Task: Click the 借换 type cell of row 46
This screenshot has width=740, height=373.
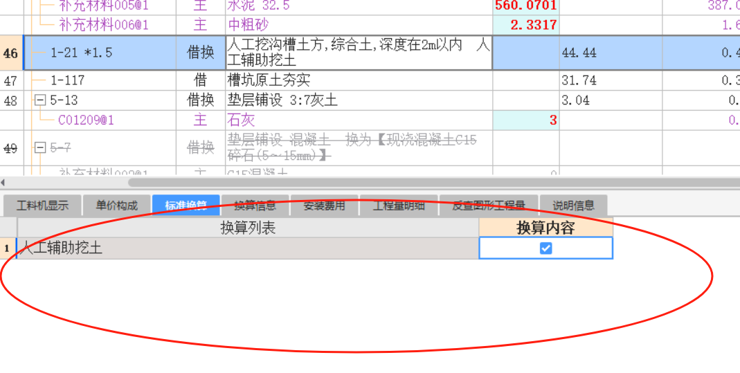Action: [x=201, y=53]
